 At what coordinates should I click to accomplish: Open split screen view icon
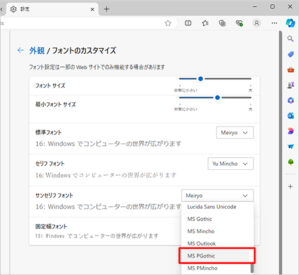(x=188, y=23)
